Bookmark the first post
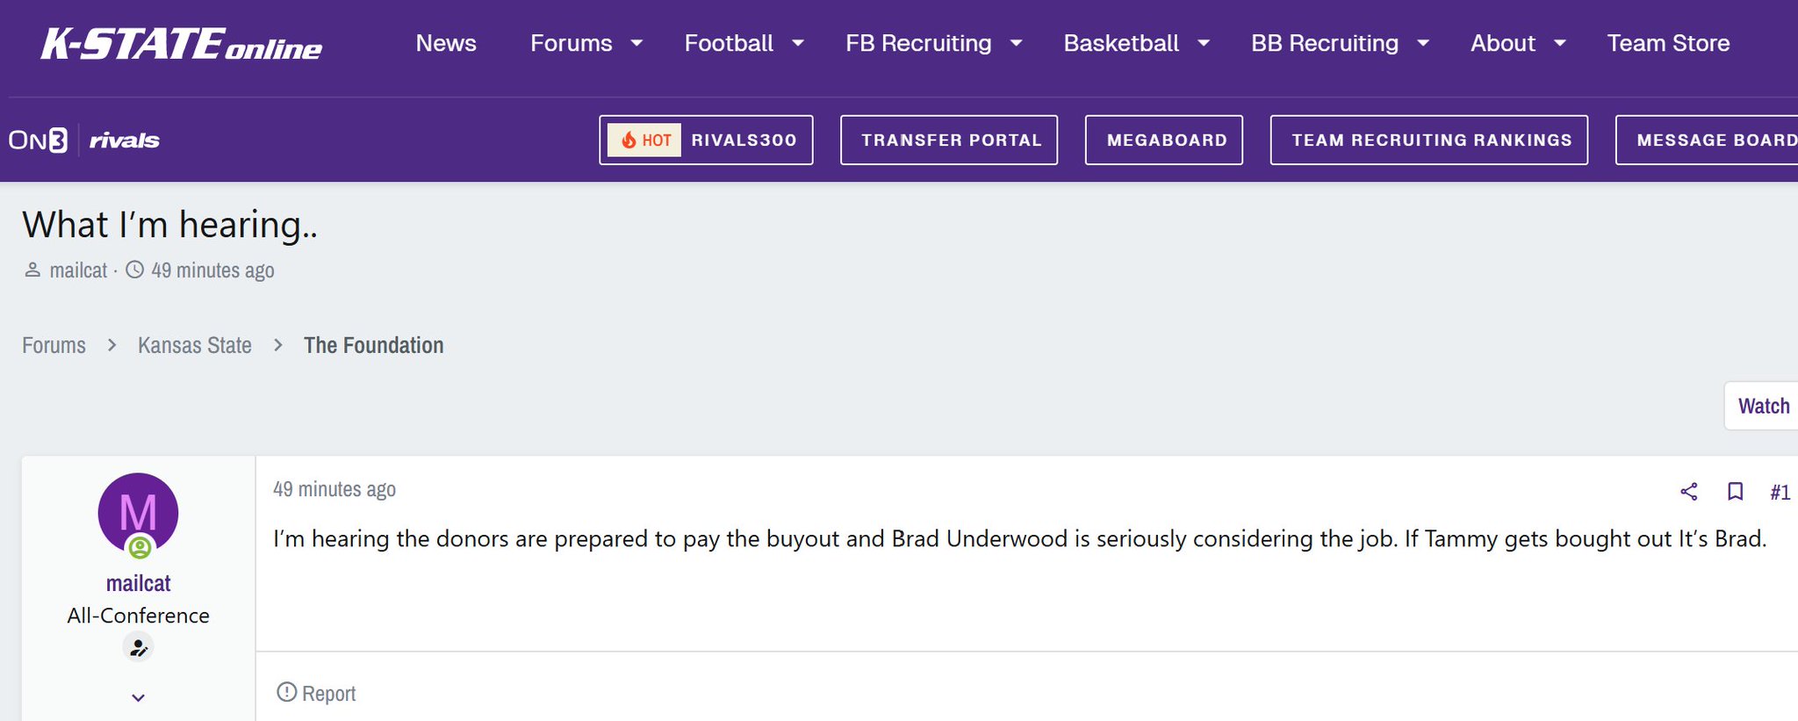 (1735, 492)
